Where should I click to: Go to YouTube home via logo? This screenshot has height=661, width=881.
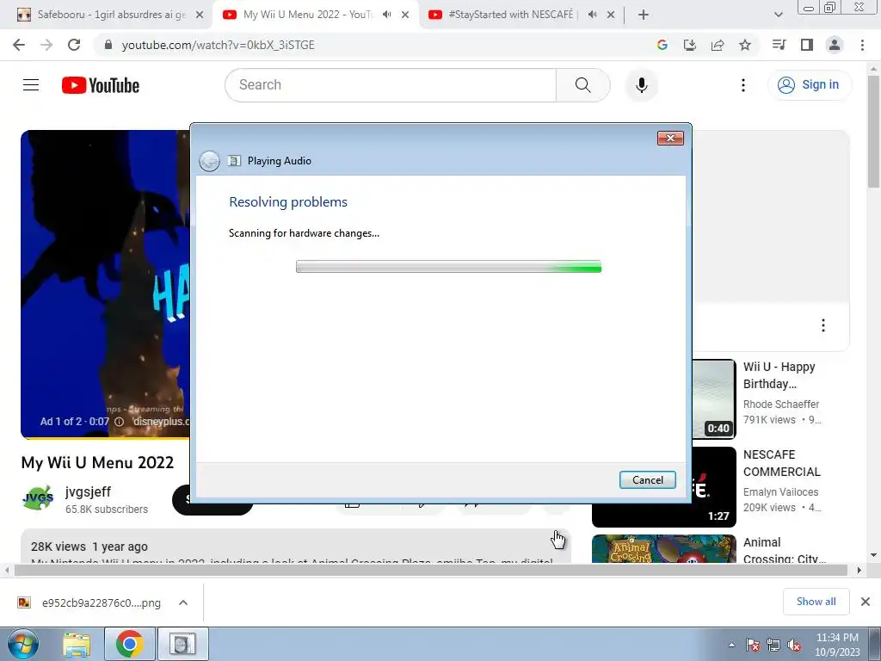pyautogui.click(x=101, y=85)
